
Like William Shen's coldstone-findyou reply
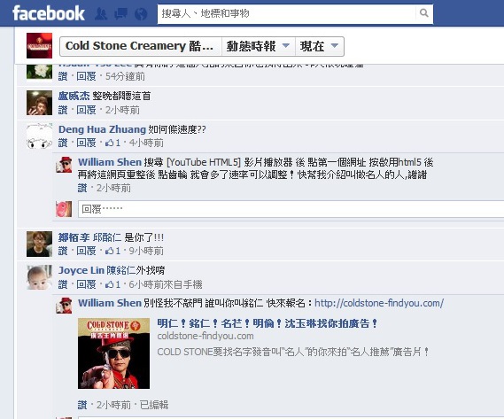[82, 405]
